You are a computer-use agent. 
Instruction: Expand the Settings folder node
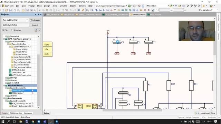(6, 78)
